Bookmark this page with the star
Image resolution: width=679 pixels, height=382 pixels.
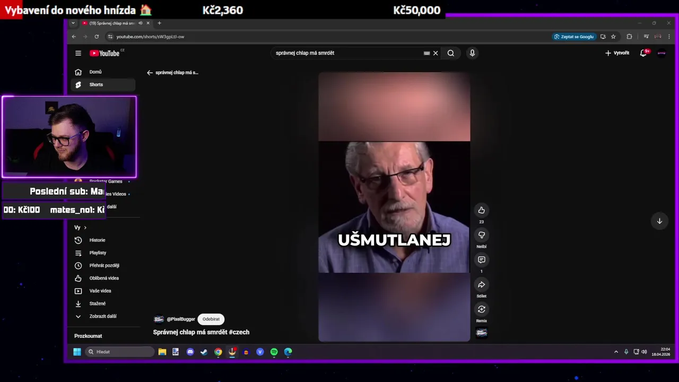pos(613,37)
